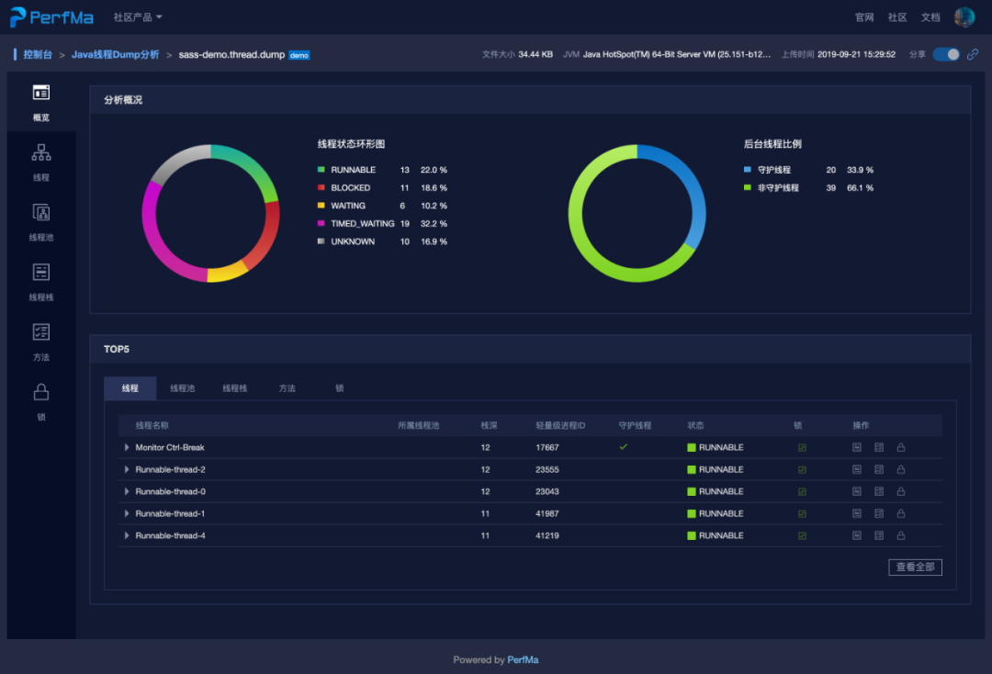
Task: Switch to the 线程栈 tab in TOP5
Action: coord(235,388)
